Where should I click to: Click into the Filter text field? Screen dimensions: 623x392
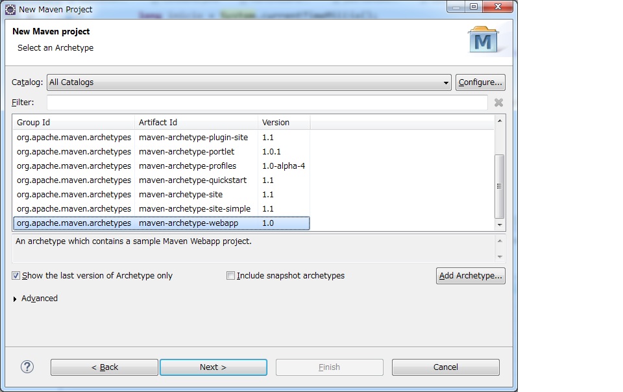(x=267, y=102)
